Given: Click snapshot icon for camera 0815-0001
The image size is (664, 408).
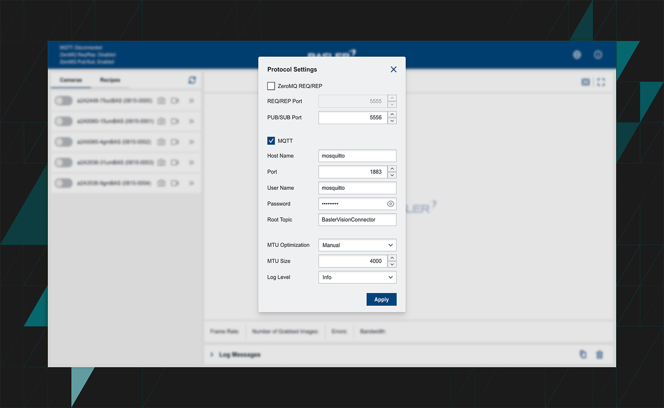Looking at the screenshot, I should point(161,121).
